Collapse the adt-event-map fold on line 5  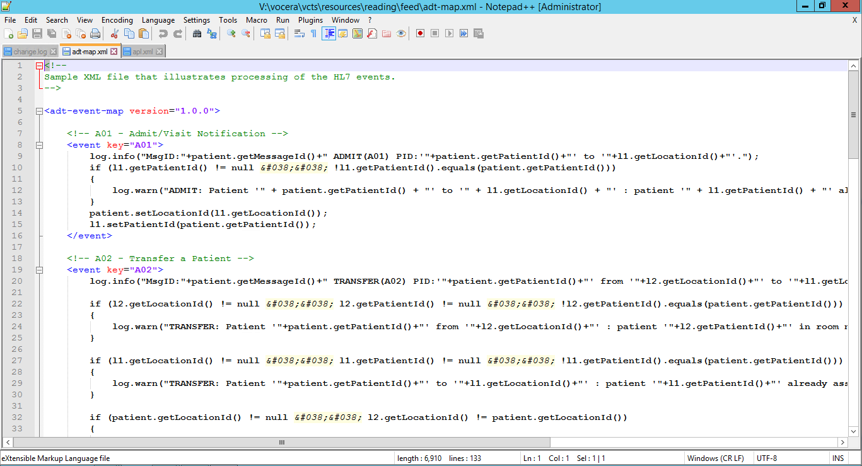tap(39, 111)
